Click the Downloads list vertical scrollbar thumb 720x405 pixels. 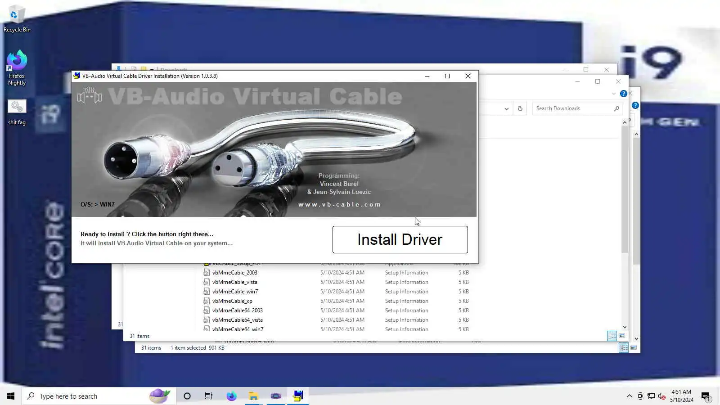click(x=625, y=189)
